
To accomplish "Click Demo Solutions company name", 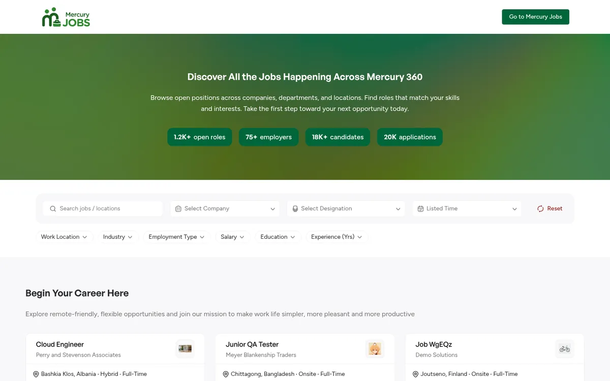I will point(436,355).
